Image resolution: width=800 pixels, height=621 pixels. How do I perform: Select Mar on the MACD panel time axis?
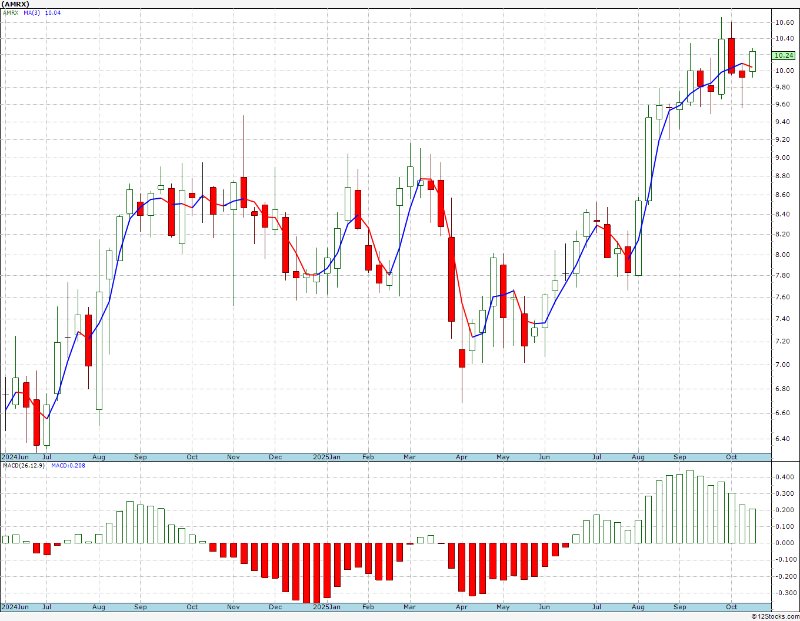pos(410,607)
